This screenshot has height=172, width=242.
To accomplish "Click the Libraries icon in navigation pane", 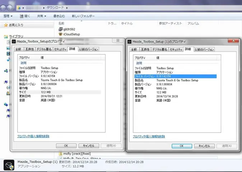I will tap(6, 37).
